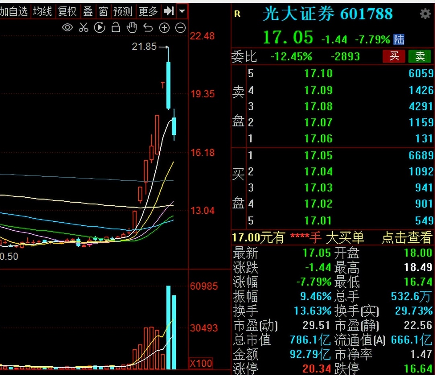Open the 预测 menu item
Image resolution: width=435 pixels, height=375 pixels.
pyautogui.click(x=123, y=12)
